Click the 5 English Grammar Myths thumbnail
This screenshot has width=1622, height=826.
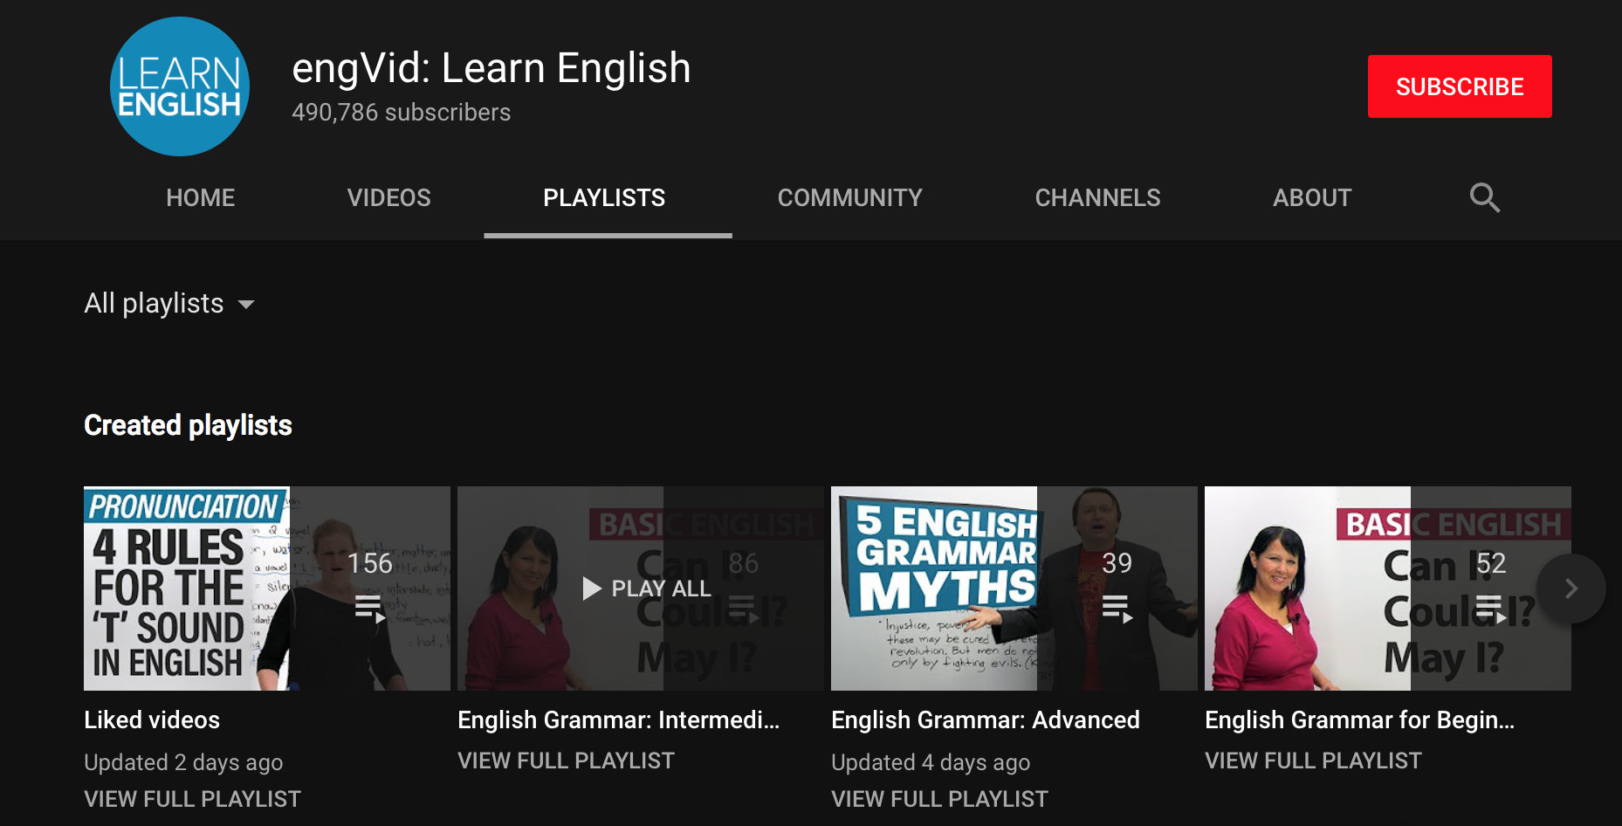[1014, 589]
